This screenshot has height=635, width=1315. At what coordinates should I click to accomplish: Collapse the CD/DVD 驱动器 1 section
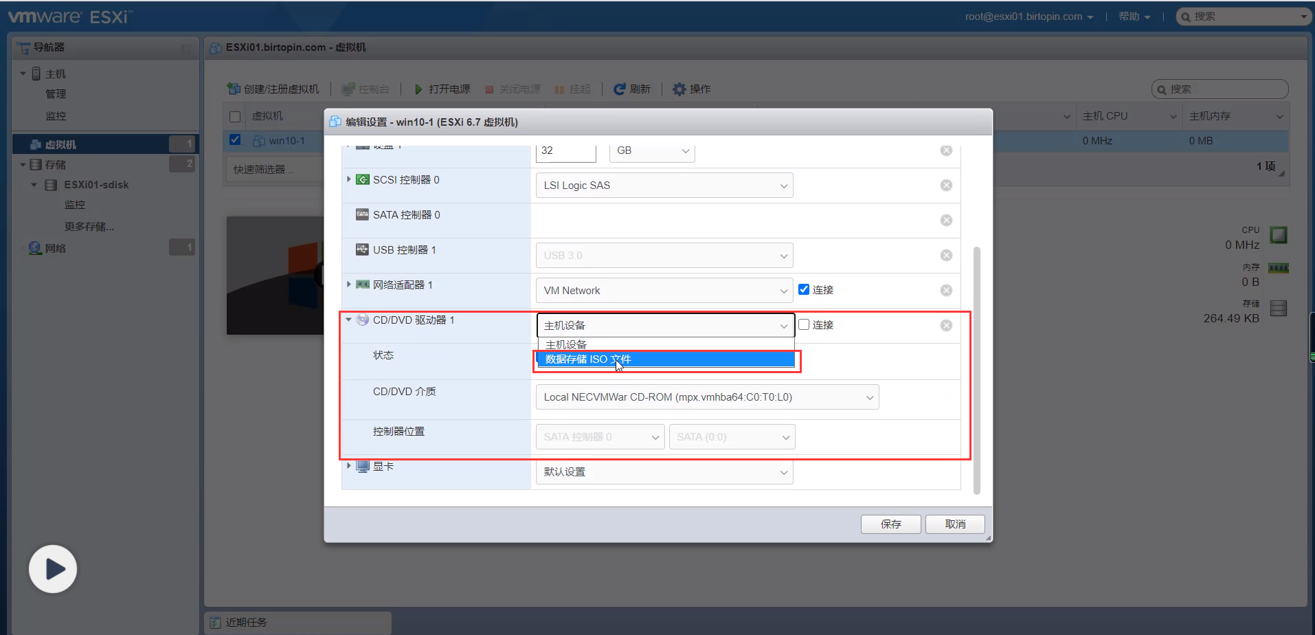click(x=349, y=320)
